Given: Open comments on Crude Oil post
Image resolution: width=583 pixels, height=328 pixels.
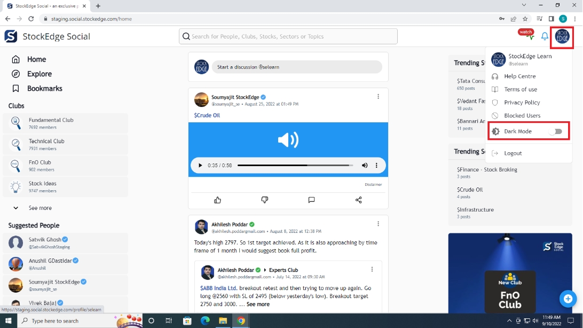Looking at the screenshot, I should point(311,200).
